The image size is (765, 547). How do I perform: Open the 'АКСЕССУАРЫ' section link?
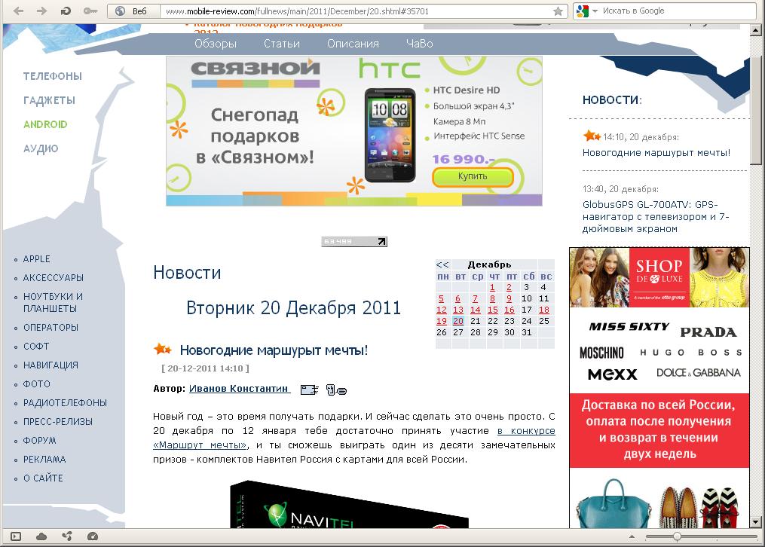pyautogui.click(x=54, y=277)
